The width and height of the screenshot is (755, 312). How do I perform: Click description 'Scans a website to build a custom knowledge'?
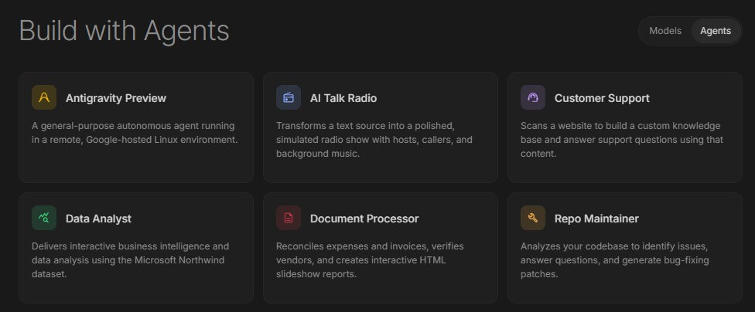pyautogui.click(x=620, y=126)
